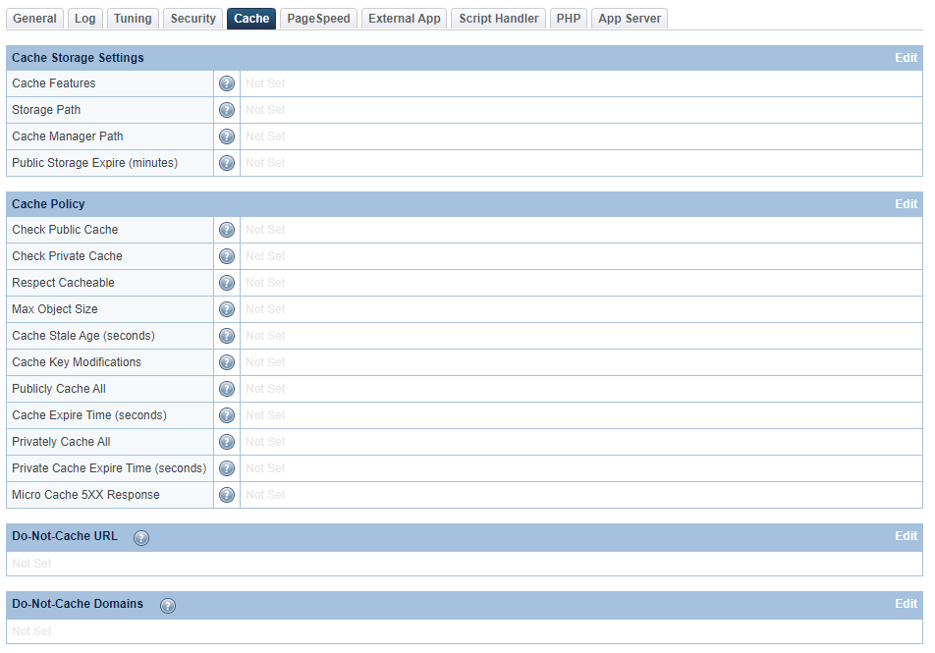Open help for Cache Features

(227, 83)
